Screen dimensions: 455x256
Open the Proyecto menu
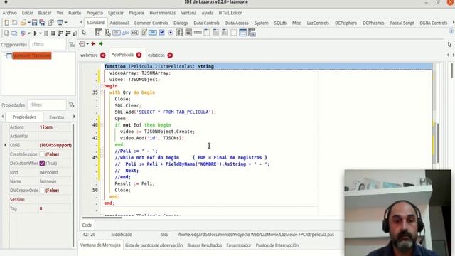click(x=95, y=13)
